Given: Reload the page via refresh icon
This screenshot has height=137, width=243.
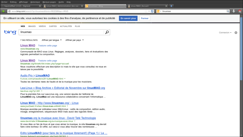Looking at the screenshot, I should coord(152,11).
